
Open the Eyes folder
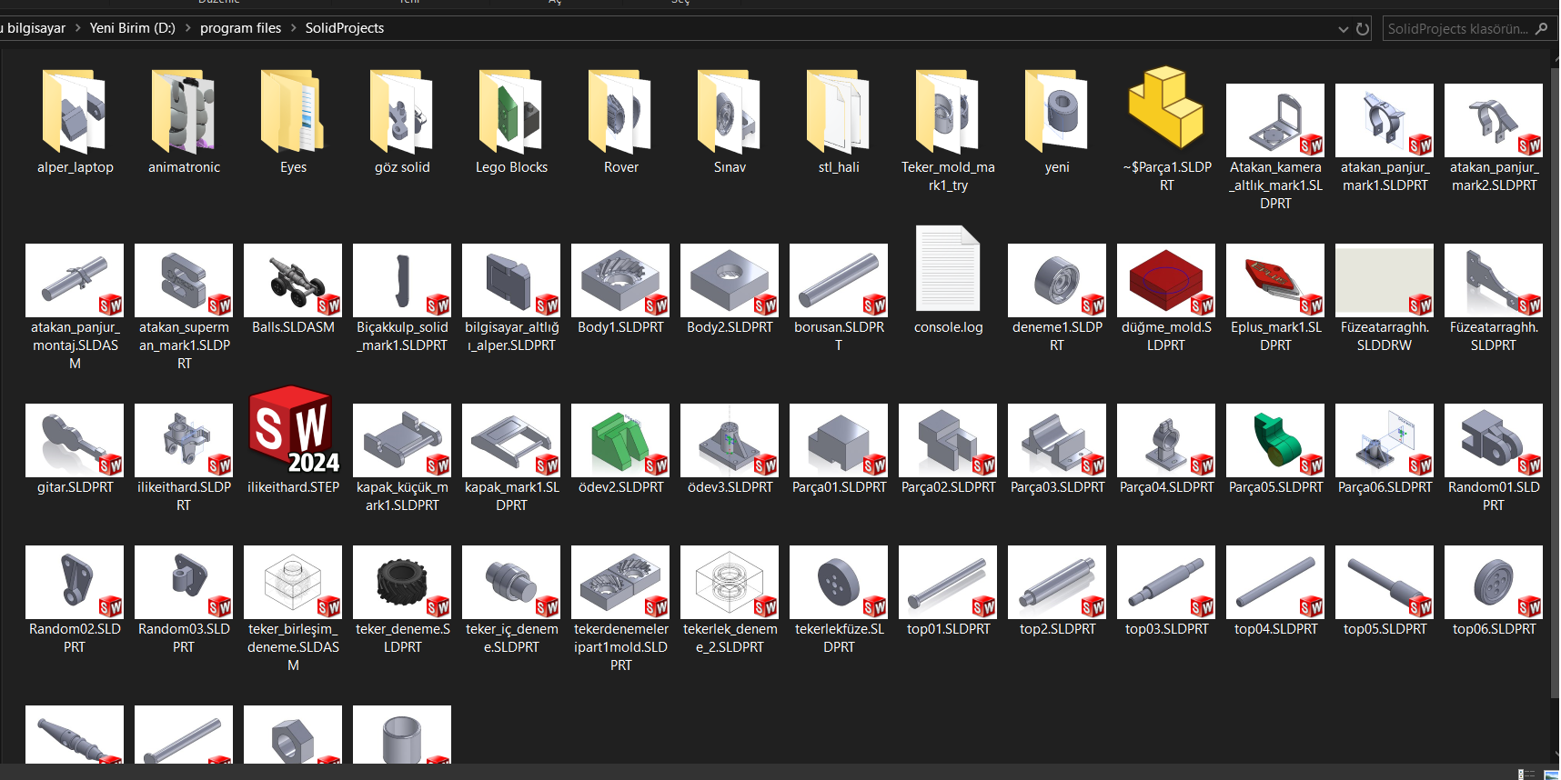293,121
